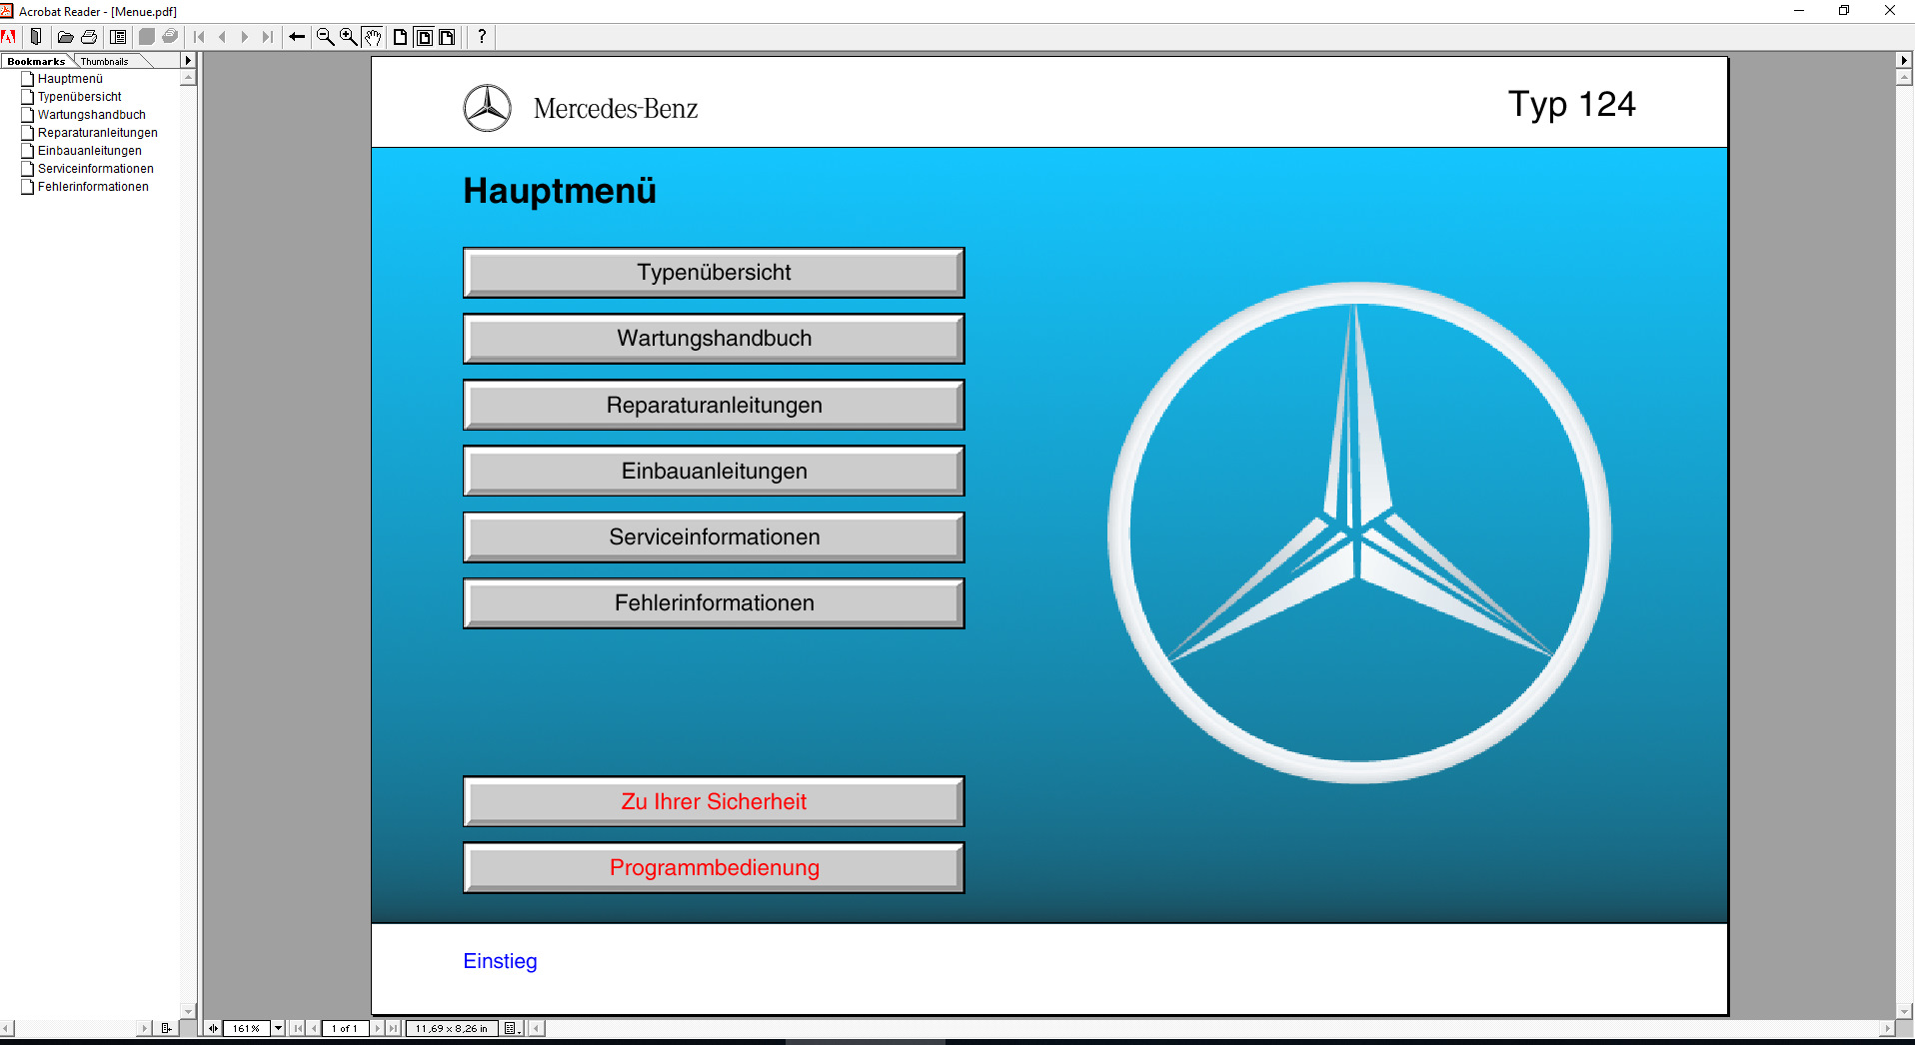This screenshot has height=1045, width=1915.
Task: Click the show/hide bookmarks layout icon
Action: (x=118, y=37)
